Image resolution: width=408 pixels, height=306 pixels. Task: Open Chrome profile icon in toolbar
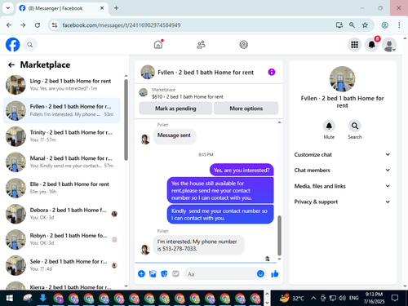[x=384, y=25]
